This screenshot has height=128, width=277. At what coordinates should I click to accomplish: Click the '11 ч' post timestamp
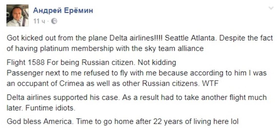point(39,21)
